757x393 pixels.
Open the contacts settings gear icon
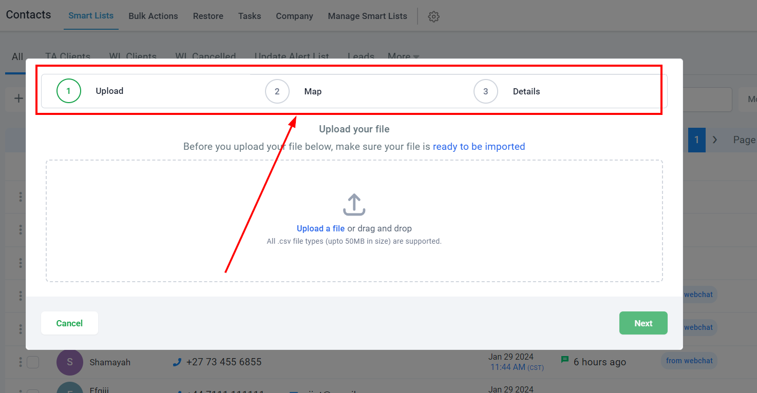coord(434,16)
